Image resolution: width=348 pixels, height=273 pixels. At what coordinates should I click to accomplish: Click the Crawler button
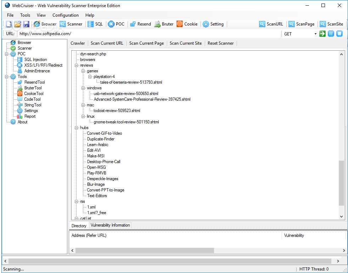(x=78, y=43)
